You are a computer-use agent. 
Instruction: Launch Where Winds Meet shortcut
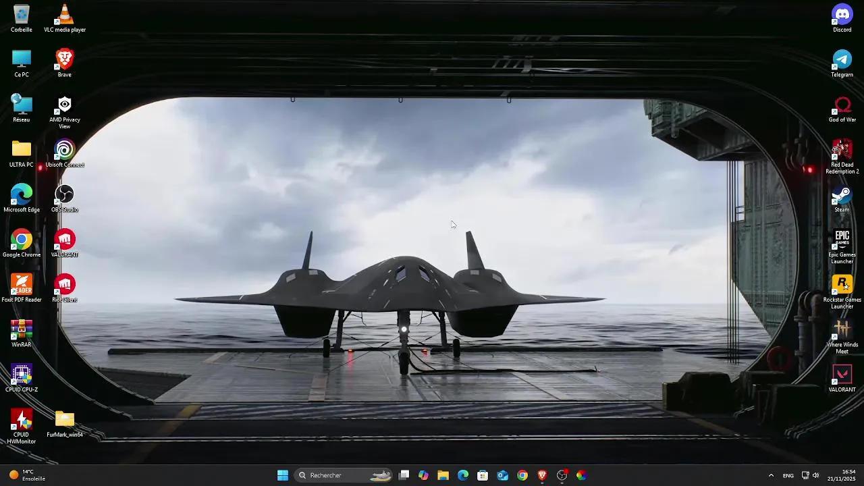(x=842, y=337)
